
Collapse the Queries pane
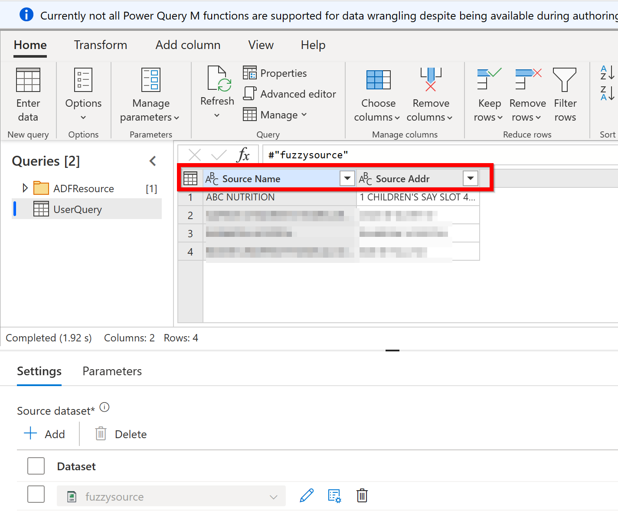coord(153,161)
